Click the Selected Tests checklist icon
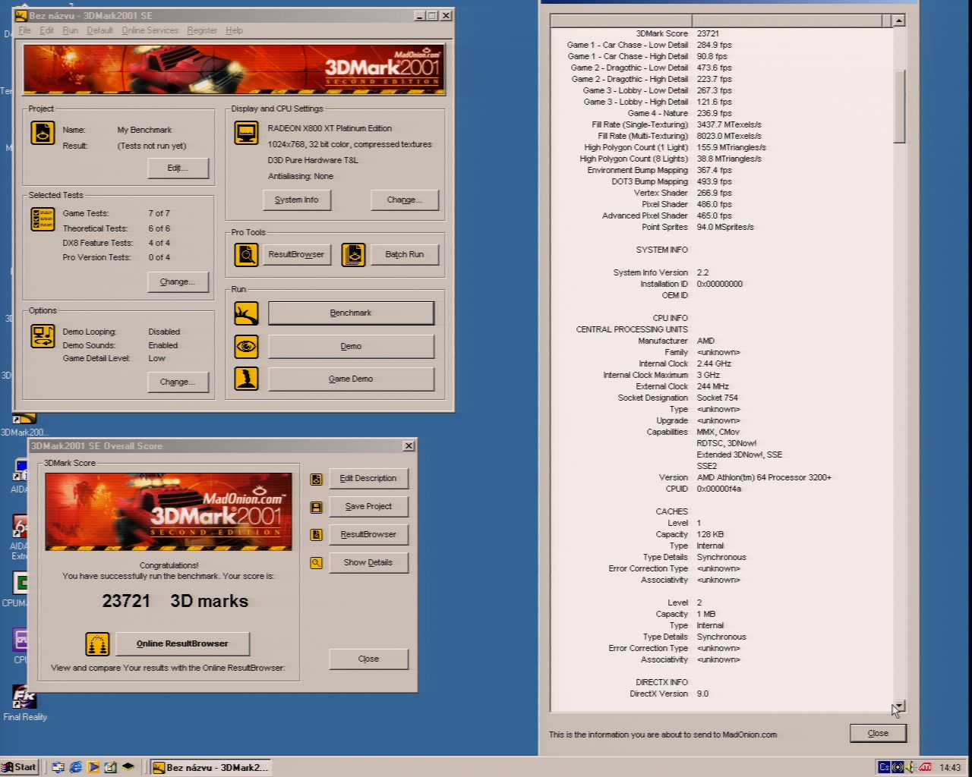Viewport: 972px width, 777px height. [x=43, y=219]
